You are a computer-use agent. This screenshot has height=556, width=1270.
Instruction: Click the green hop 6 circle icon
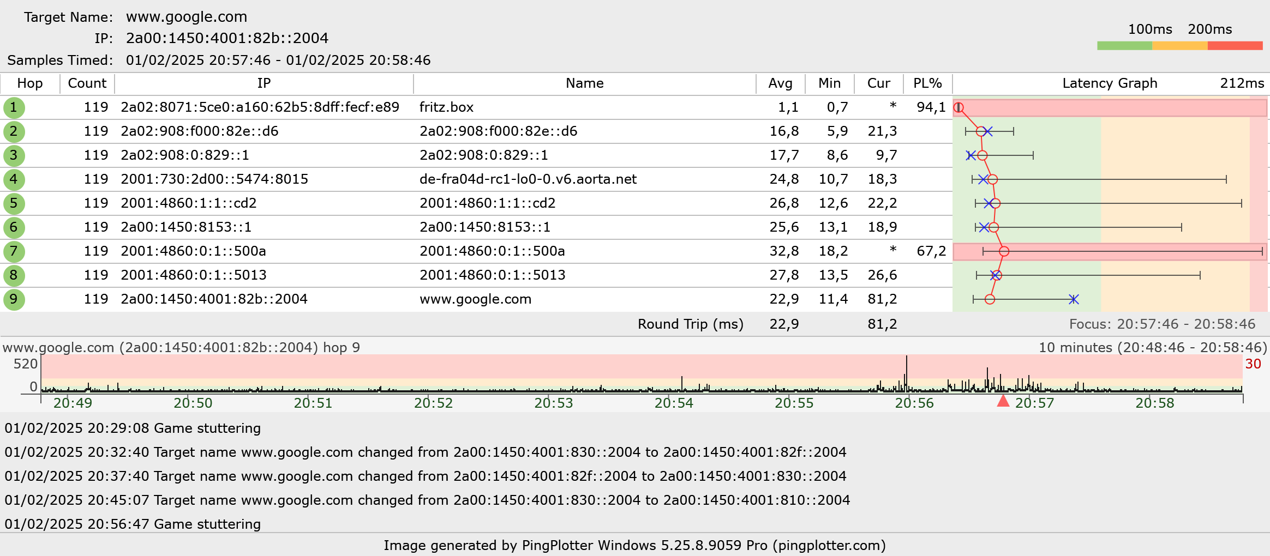14,227
